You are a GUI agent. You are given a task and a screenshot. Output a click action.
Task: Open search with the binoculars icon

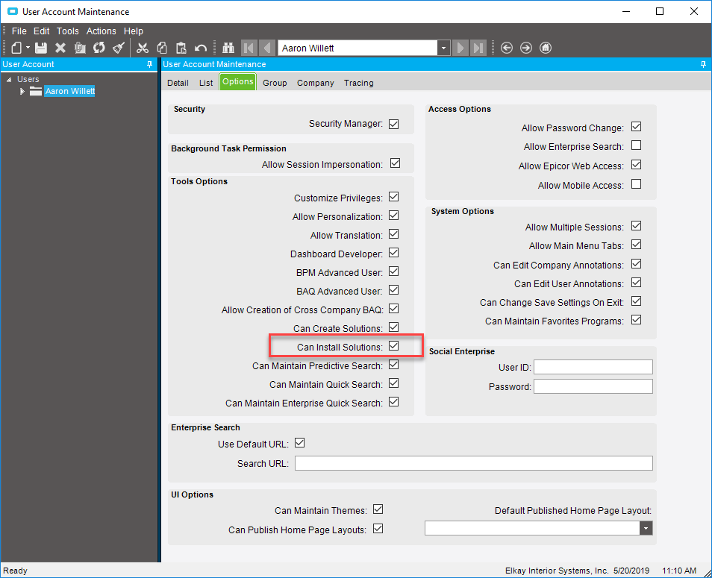click(228, 48)
